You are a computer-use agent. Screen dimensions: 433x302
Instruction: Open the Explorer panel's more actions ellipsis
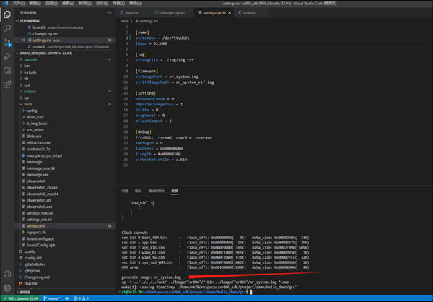coord(109,13)
